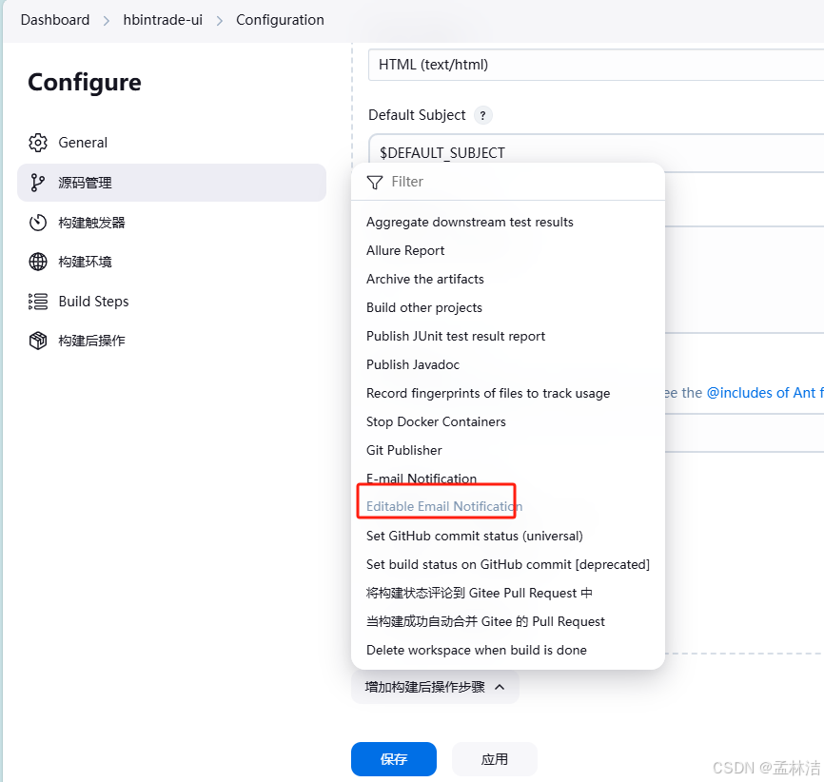The image size is (824, 782).
Task: Open the HTML (text/html) content type dropdown
Action: pos(596,65)
